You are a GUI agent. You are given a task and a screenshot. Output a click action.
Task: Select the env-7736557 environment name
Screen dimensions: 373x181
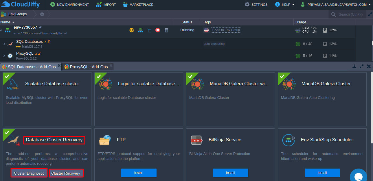[25, 27]
